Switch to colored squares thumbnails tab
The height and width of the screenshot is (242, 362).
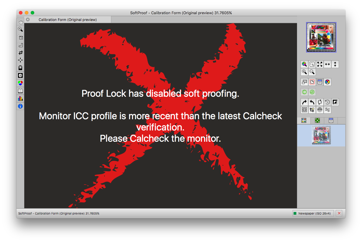304,120
